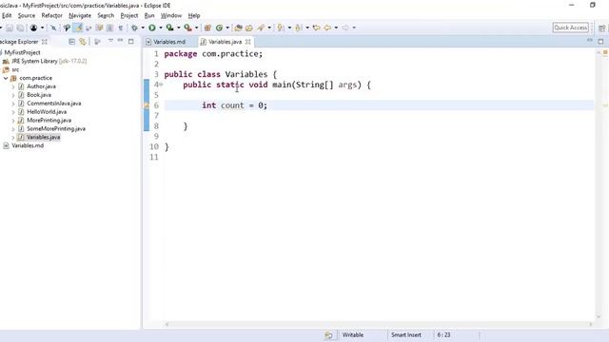Image resolution: width=609 pixels, height=342 pixels.
Task: Click the status bar tip icon
Action: click(x=328, y=335)
